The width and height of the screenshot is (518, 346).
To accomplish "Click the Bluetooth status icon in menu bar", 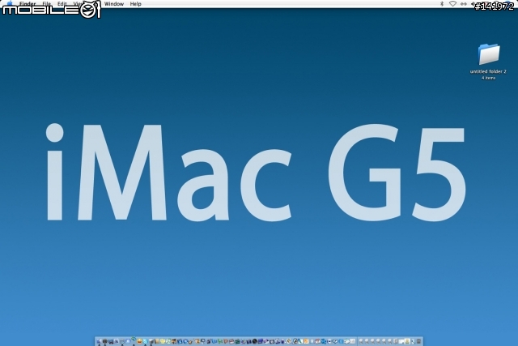I will [x=442, y=4].
